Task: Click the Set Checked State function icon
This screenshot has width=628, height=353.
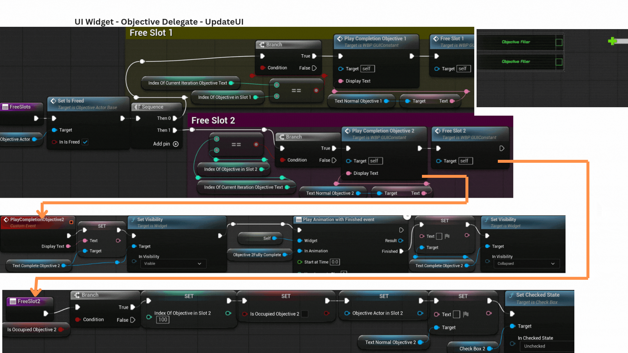Action: point(511,295)
